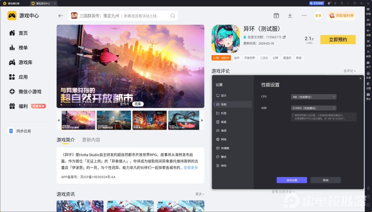
Task: Select 显示 in settings sidebar
Action: [x=233, y=96]
